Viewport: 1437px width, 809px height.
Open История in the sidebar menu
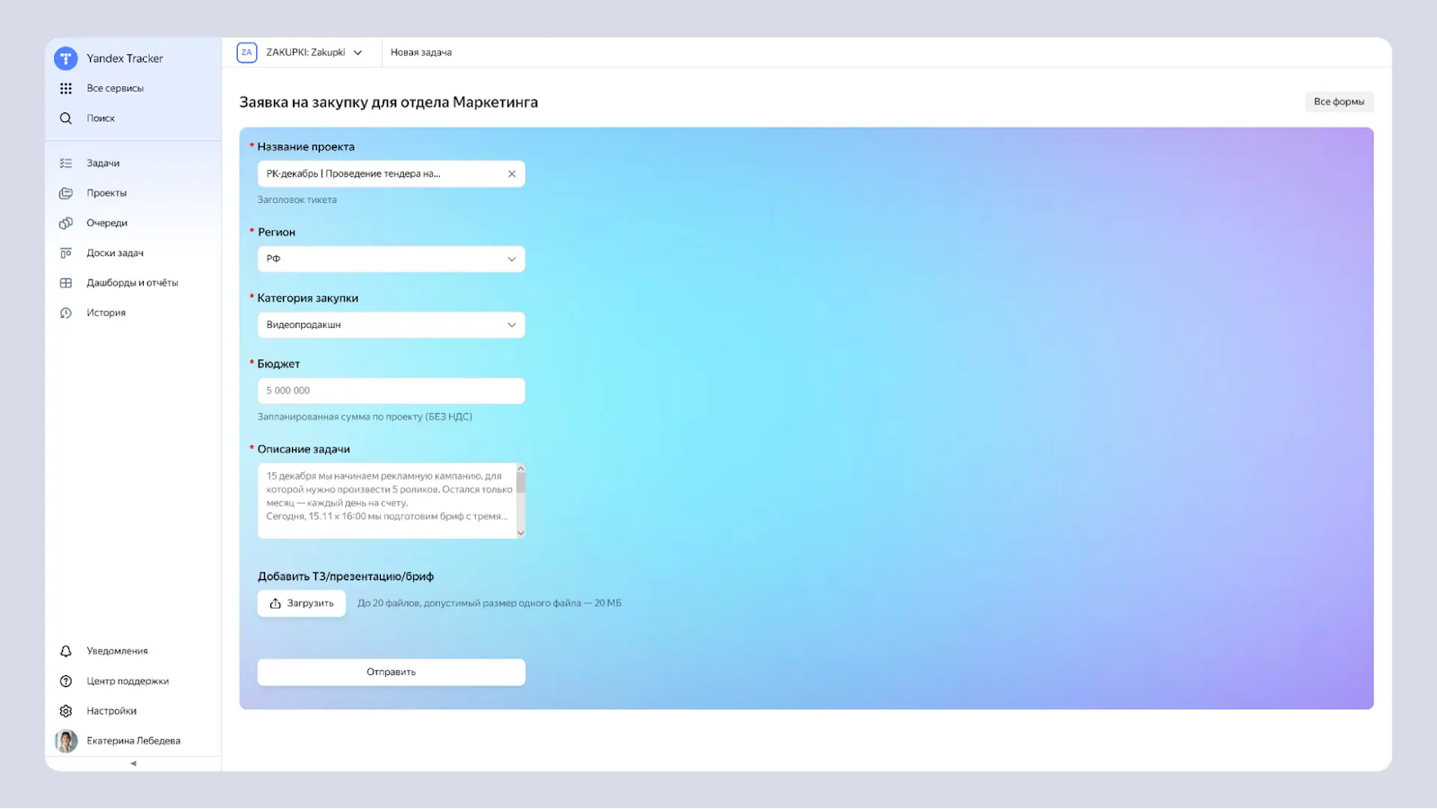tap(106, 313)
